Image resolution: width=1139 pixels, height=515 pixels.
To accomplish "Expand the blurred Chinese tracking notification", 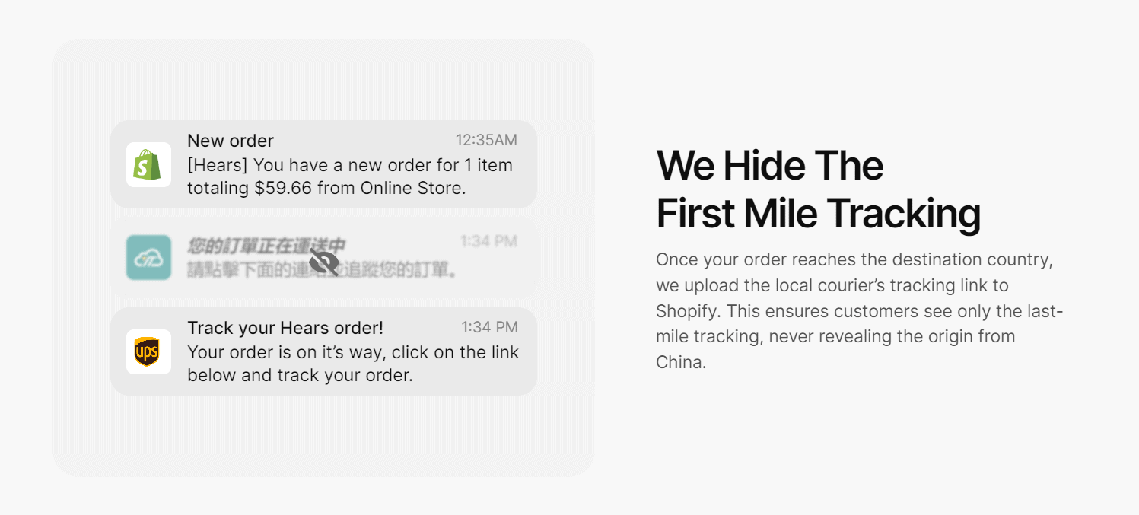I will (323, 258).
